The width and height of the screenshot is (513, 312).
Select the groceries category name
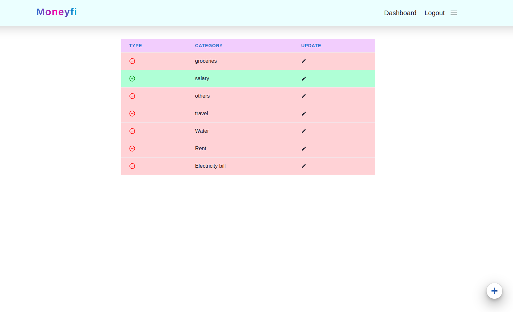pyautogui.click(x=206, y=61)
